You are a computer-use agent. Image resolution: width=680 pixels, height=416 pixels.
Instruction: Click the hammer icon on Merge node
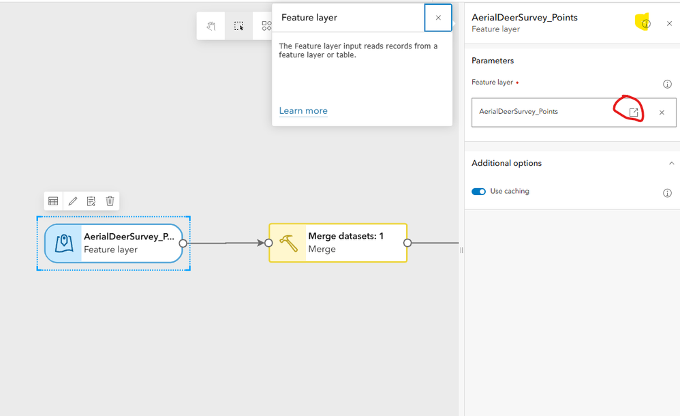point(288,243)
